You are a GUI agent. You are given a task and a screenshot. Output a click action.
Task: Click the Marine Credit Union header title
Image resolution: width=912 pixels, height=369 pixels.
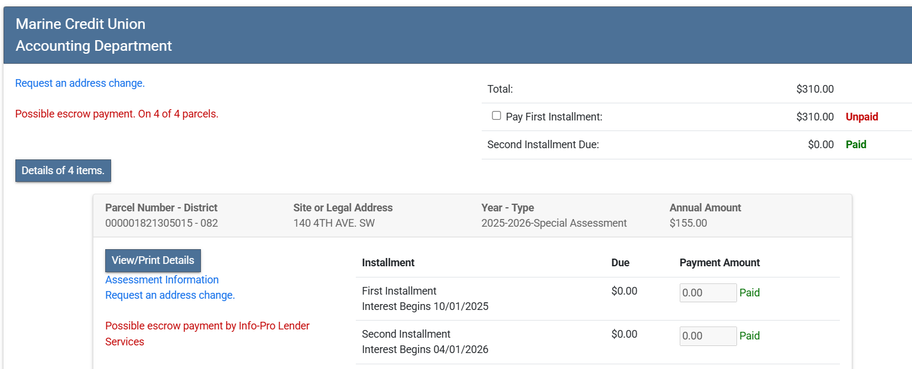pos(80,24)
